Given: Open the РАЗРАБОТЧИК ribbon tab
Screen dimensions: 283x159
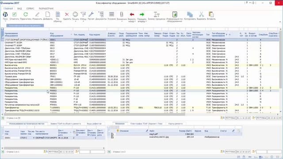Looking at the screenshot, I should coord(46,8).
